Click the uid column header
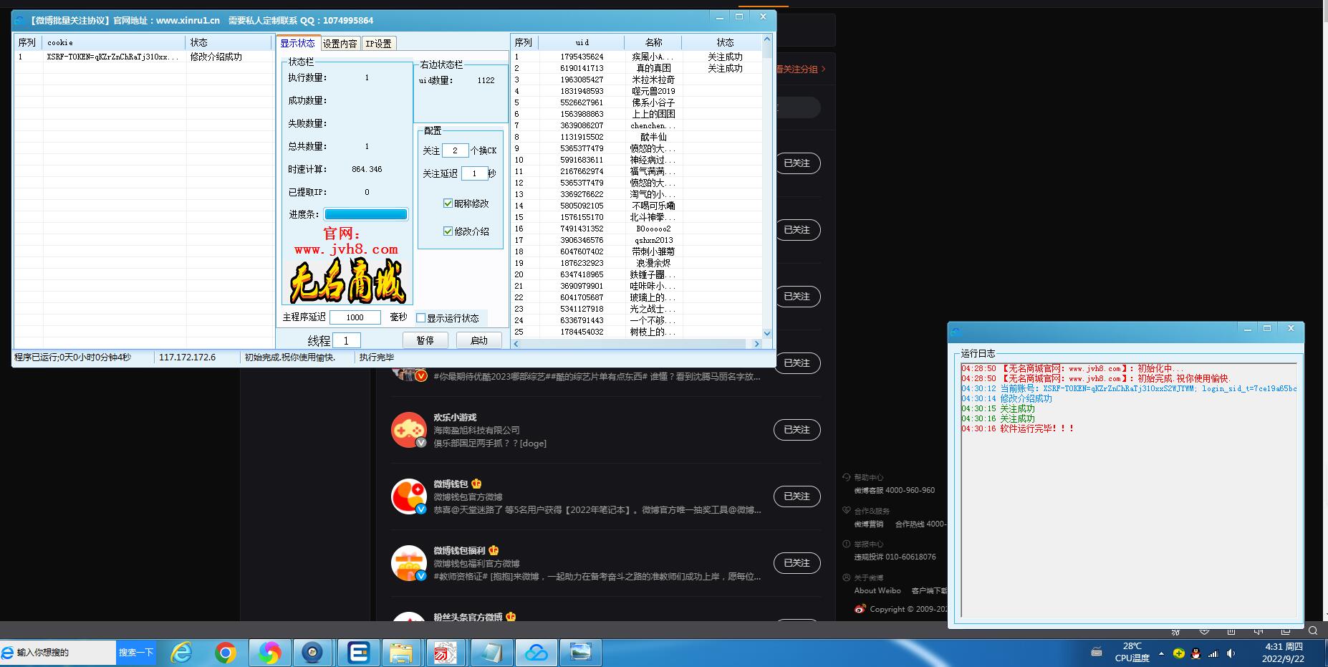This screenshot has height=667, width=1328. tap(582, 42)
